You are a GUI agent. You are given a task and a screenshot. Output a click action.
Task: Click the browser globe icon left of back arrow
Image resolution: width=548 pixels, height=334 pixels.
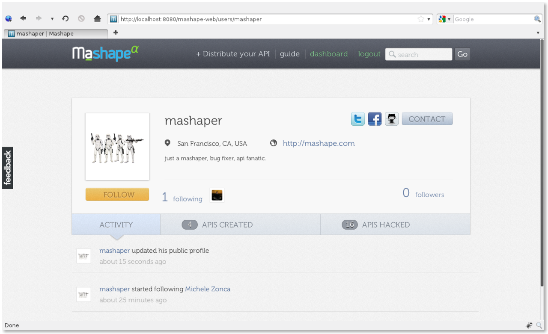(x=9, y=18)
